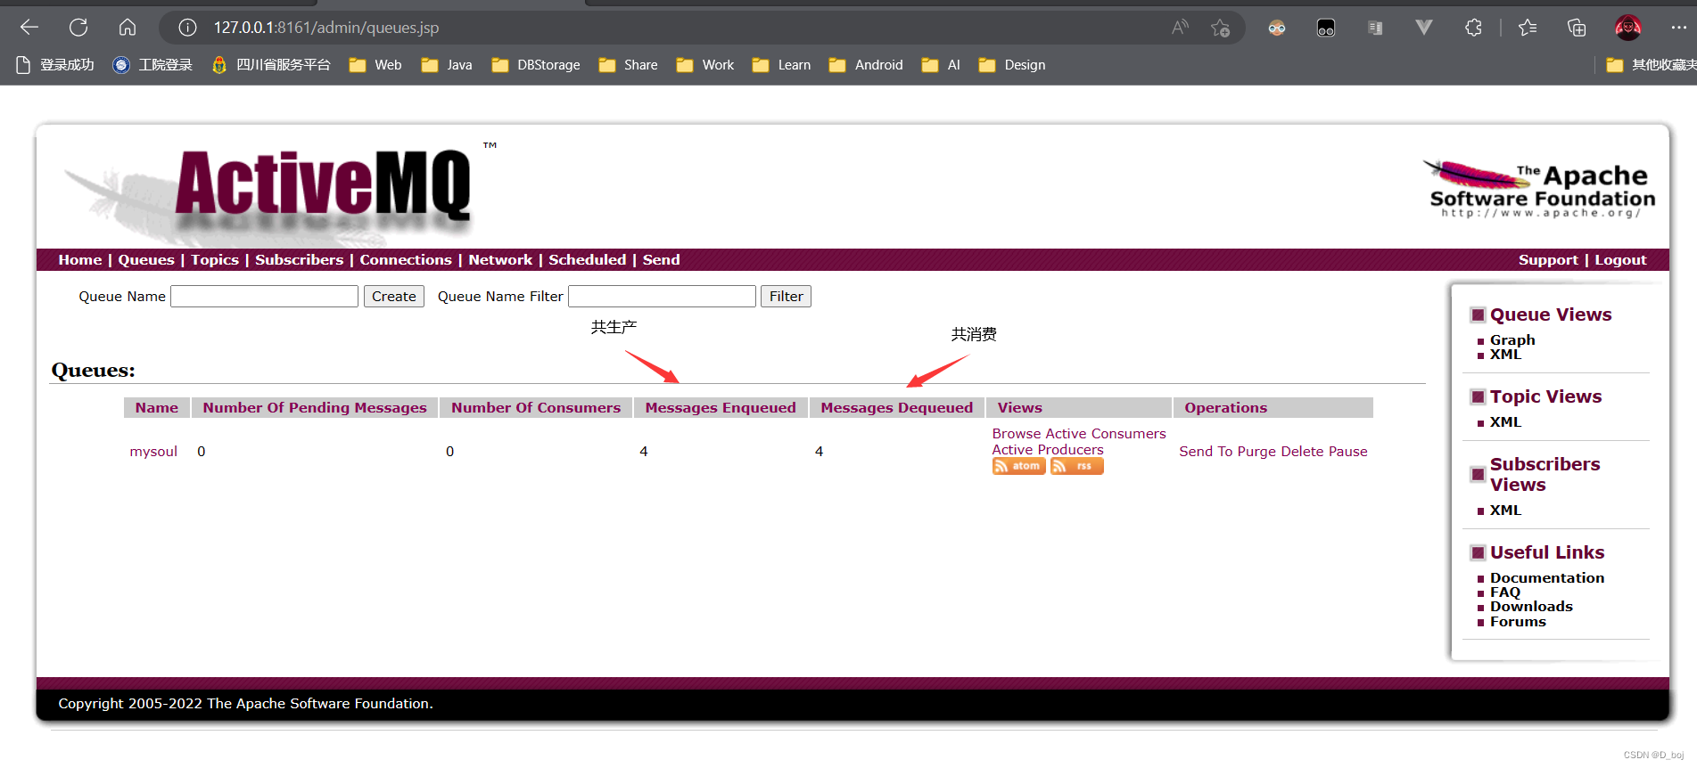Open Queue Views Graph link
This screenshot has height=768, width=1697.
point(1512,339)
